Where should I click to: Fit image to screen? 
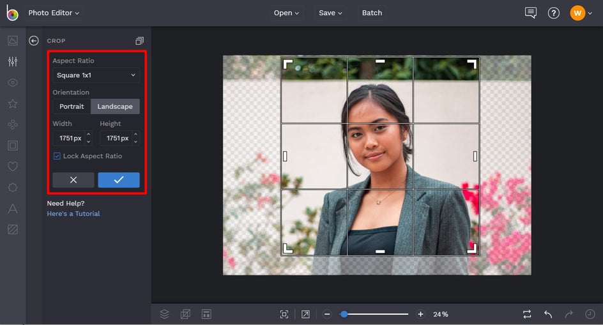(x=284, y=314)
